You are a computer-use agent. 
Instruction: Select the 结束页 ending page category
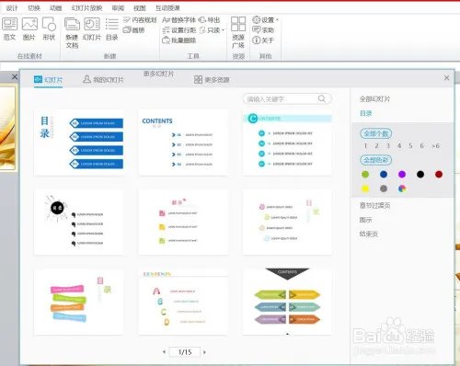[x=369, y=234]
